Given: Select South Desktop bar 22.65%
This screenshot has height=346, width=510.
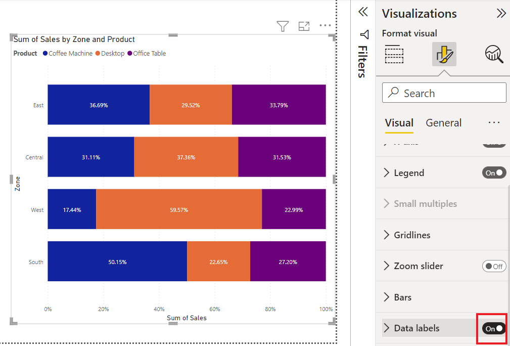Looking at the screenshot, I should tap(218, 262).
